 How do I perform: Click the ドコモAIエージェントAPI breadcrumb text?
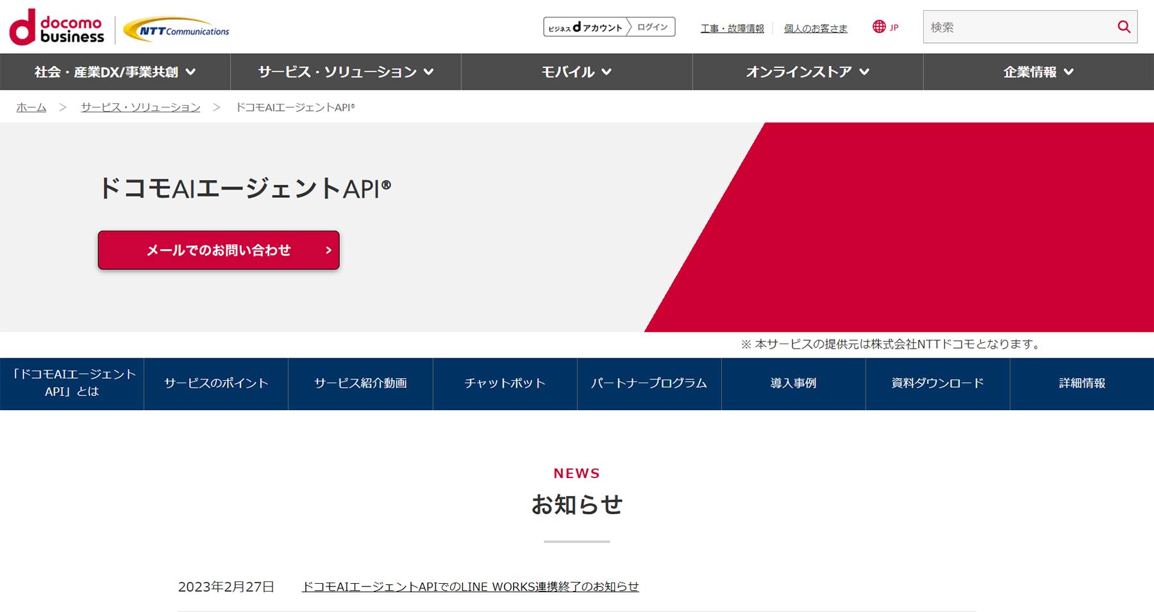(296, 108)
